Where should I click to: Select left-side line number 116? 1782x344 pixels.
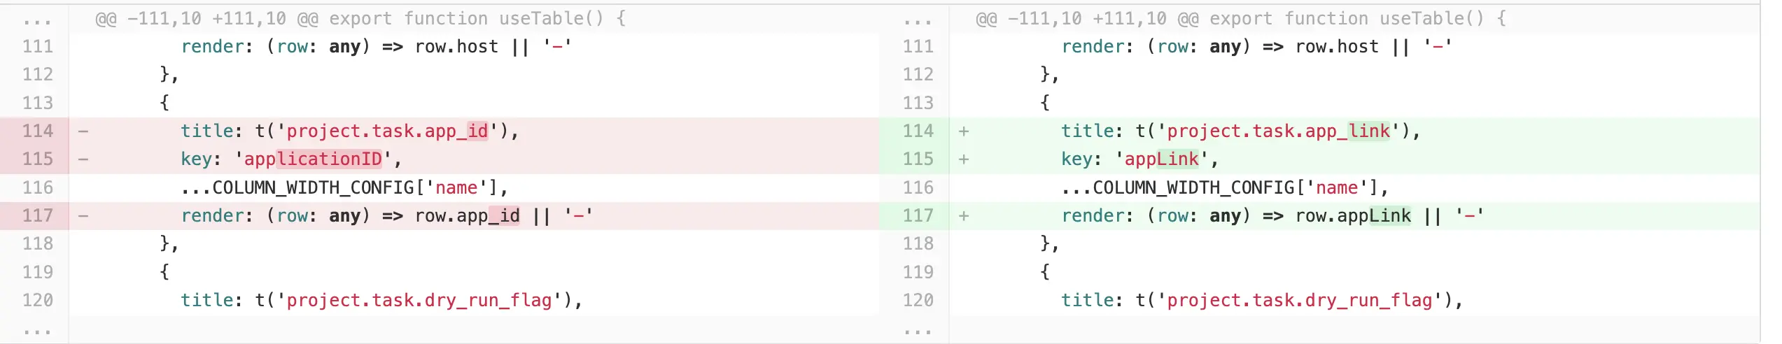point(38,187)
